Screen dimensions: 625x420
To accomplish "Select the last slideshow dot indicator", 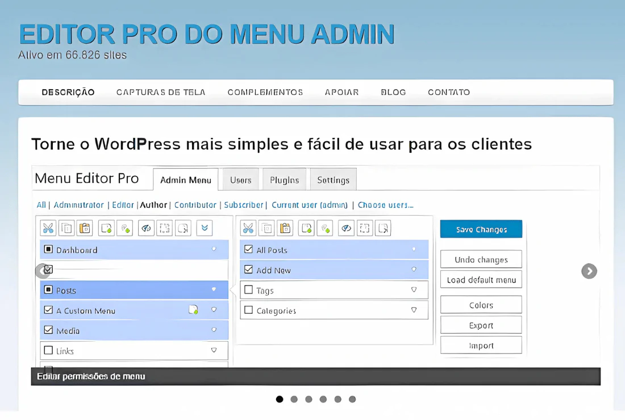I will [352, 399].
